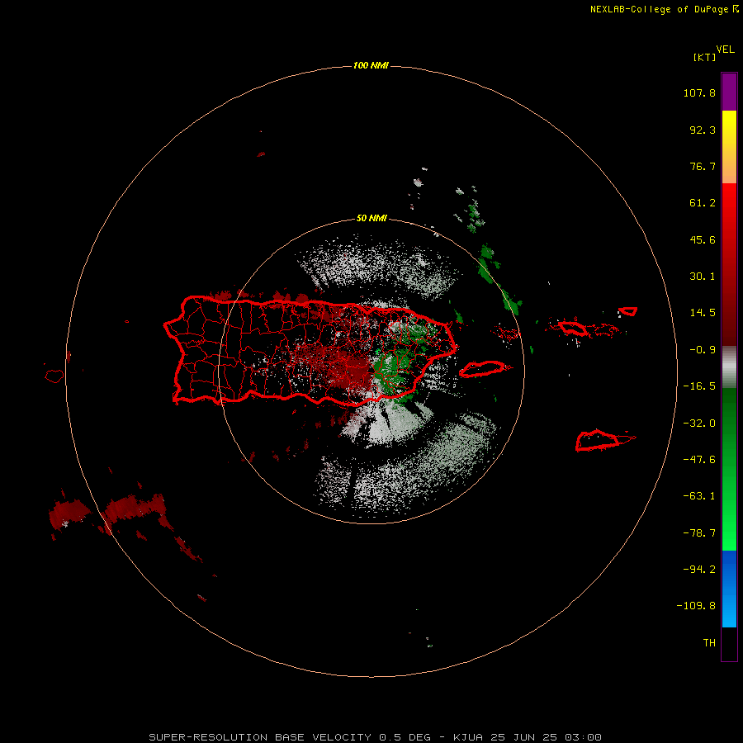Click the -109.8 legend value
Image resolution: width=743 pixels, height=743 pixels.
coord(696,606)
